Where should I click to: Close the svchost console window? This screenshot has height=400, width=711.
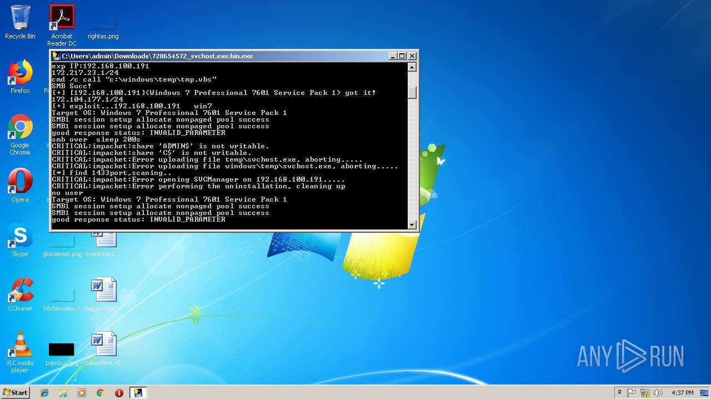[x=412, y=56]
